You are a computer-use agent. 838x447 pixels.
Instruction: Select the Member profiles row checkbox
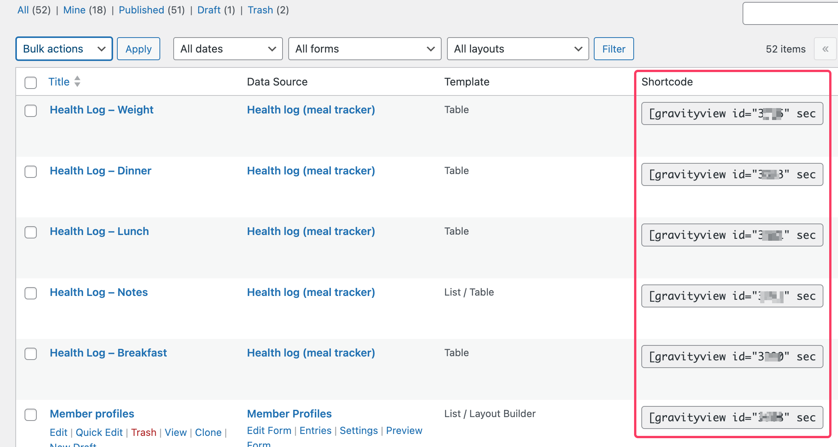pyautogui.click(x=31, y=414)
